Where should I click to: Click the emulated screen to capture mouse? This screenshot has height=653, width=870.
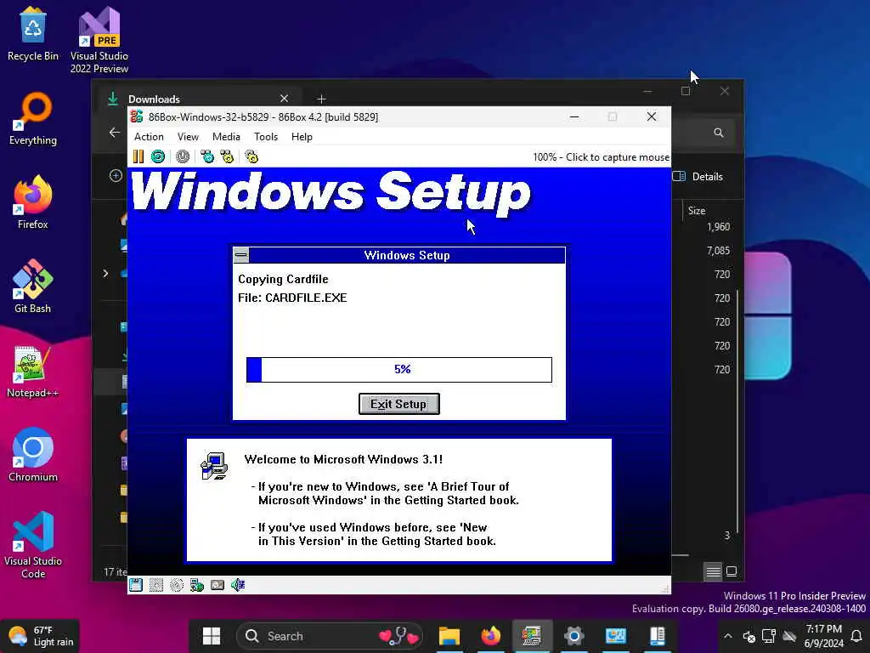coord(399,371)
